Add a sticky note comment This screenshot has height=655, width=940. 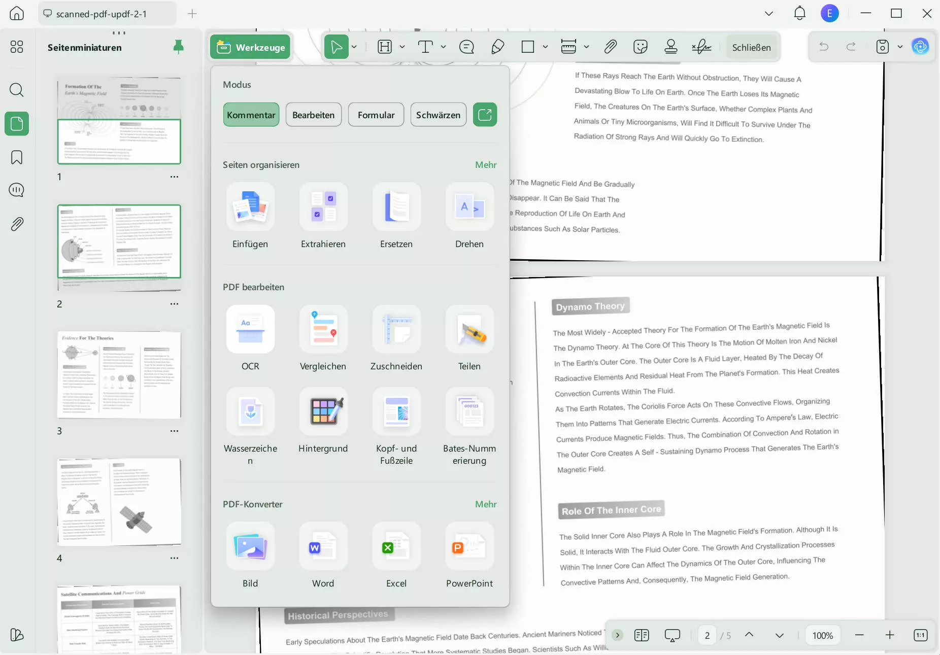point(466,47)
